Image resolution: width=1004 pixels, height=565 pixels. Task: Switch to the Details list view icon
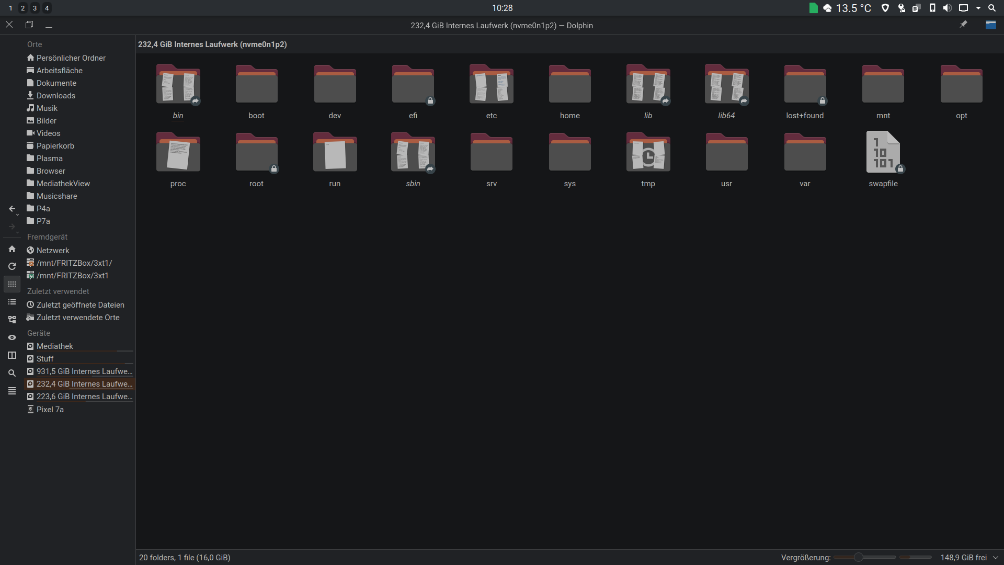pos(12,302)
